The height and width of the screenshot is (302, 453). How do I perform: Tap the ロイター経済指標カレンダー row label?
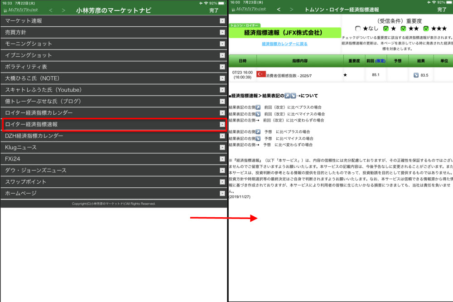39,113
